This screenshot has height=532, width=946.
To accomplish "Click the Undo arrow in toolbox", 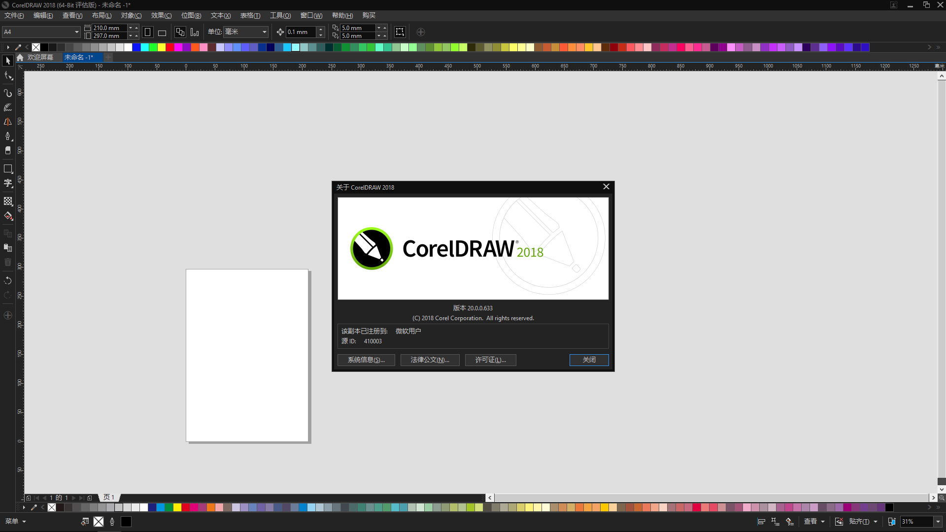I will click(8, 280).
